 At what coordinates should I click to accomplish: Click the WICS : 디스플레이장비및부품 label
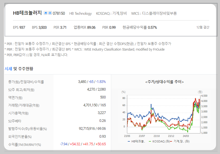pos(154,13)
